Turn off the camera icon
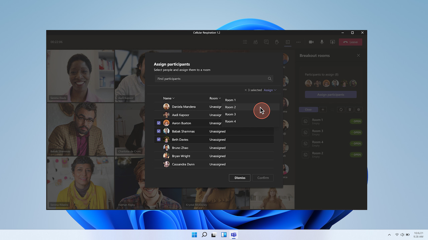 coord(311,42)
